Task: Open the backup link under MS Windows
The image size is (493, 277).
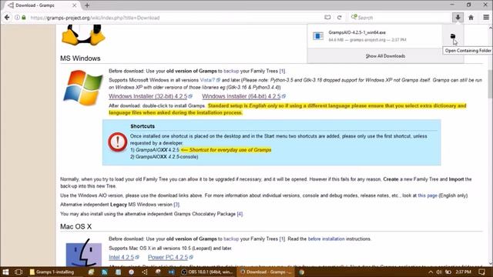Action: coord(231,71)
